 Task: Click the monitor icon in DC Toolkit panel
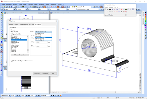[x=105, y=9]
